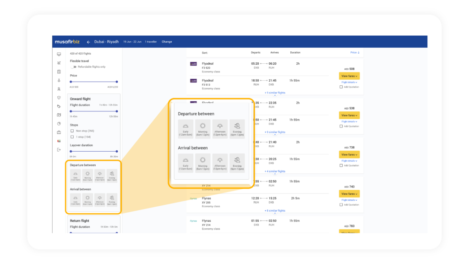Expand +9 similar flights under Flyadeal F3 513
This screenshot has height=264, width=469.
[275, 93]
